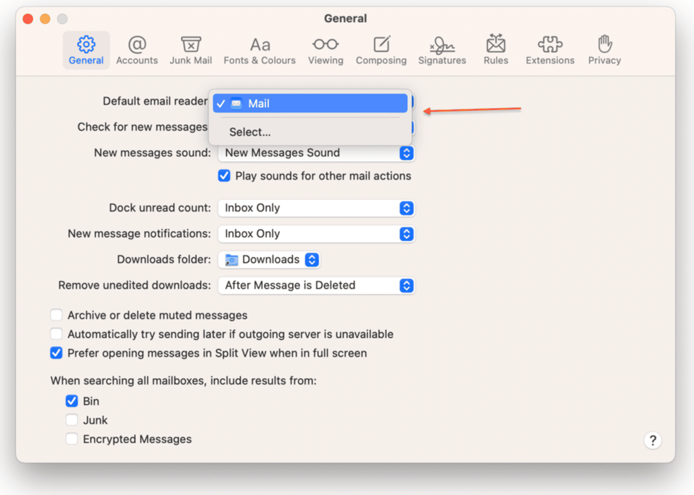
Task: Open the Signatures tab
Action: 442,50
